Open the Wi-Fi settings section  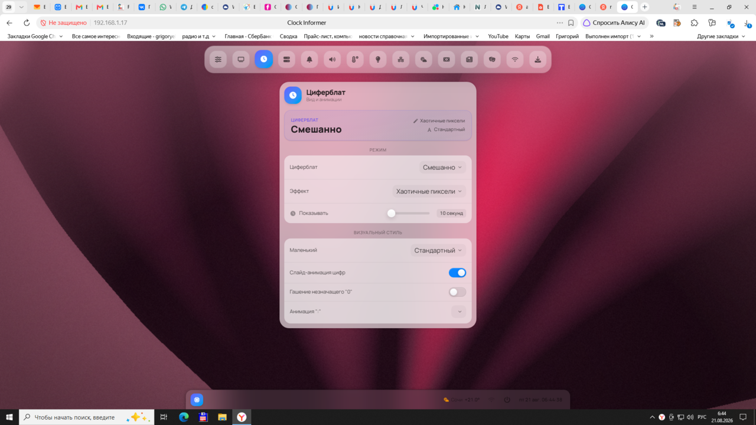515,60
